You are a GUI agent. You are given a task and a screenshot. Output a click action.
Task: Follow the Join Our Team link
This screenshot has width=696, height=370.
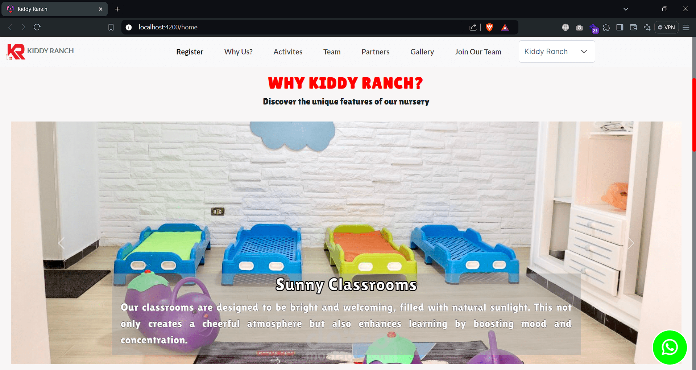click(478, 52)
